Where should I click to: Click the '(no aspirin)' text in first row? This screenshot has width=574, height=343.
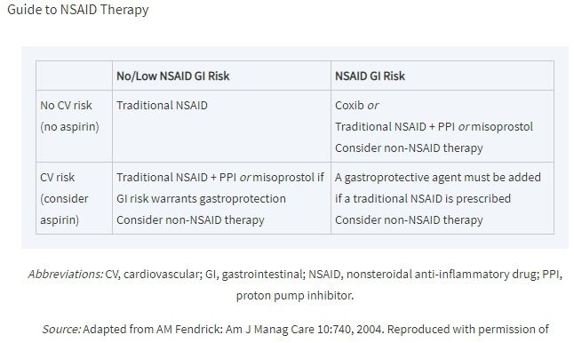[x=69, y=127]
